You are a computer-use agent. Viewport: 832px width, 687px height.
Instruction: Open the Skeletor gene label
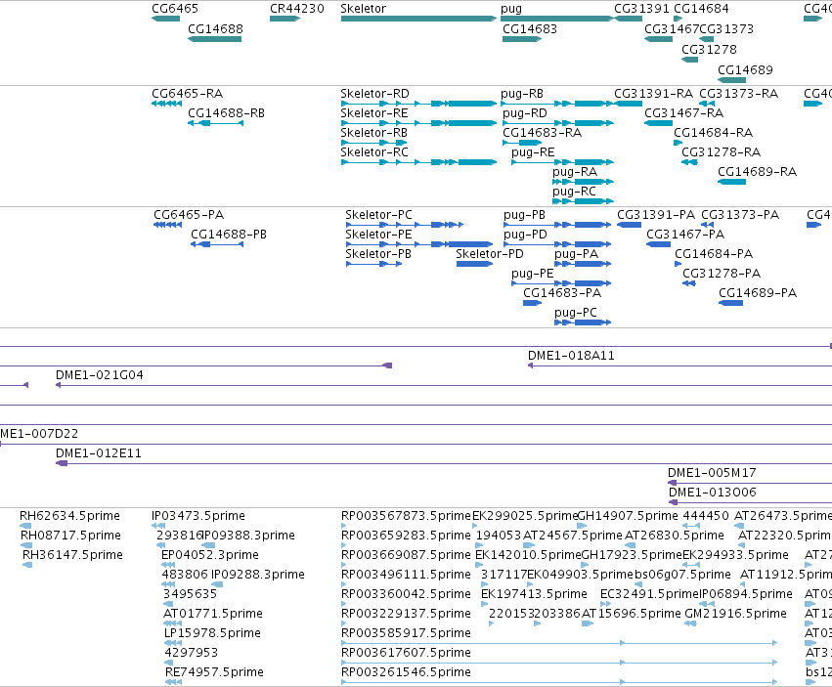click(x=364, y=9)
